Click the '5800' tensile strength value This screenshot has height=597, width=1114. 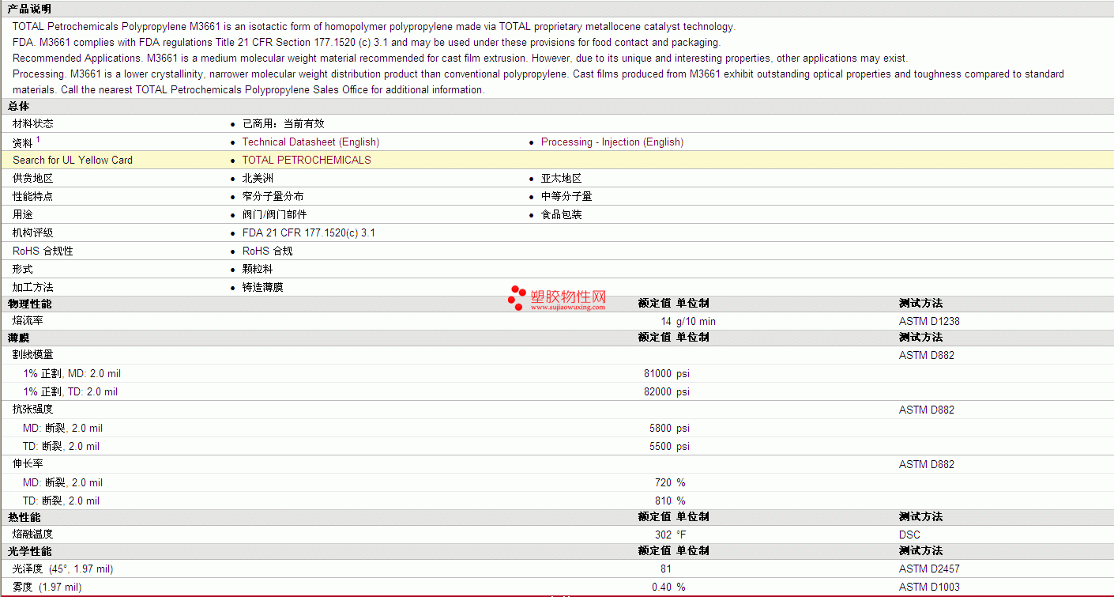[660, 428]
